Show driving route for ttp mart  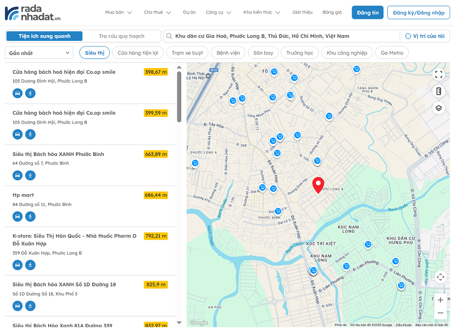18,216
